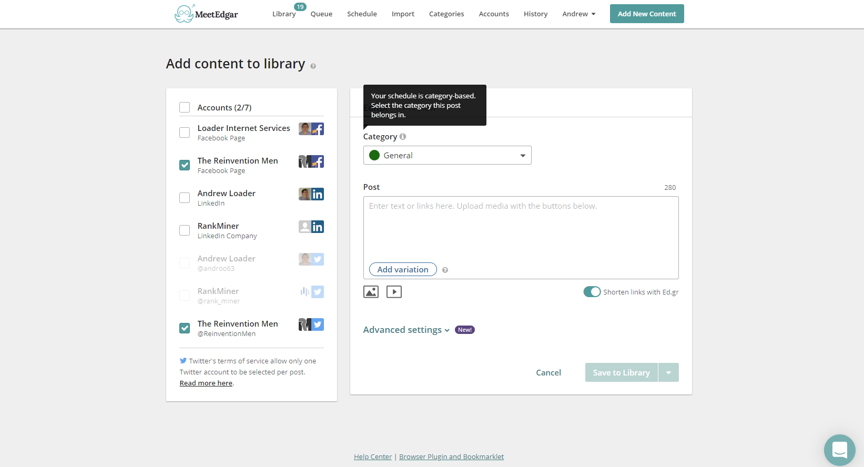Click the Facebook Page label under Loader Internet Services
Viewport: 864px width, 467px height.
221,138
